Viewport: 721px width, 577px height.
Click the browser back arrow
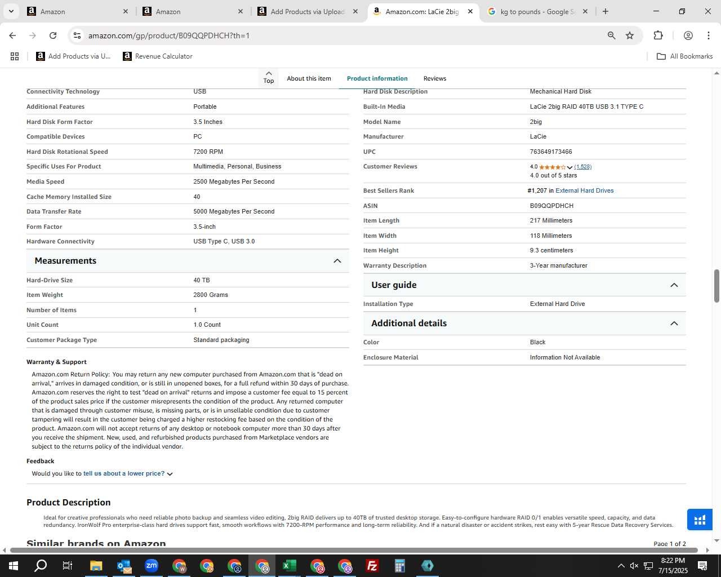tap(12, 35)
